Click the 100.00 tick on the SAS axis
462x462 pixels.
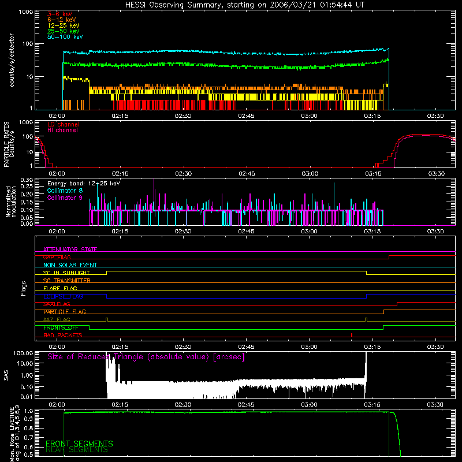[23, 353]
